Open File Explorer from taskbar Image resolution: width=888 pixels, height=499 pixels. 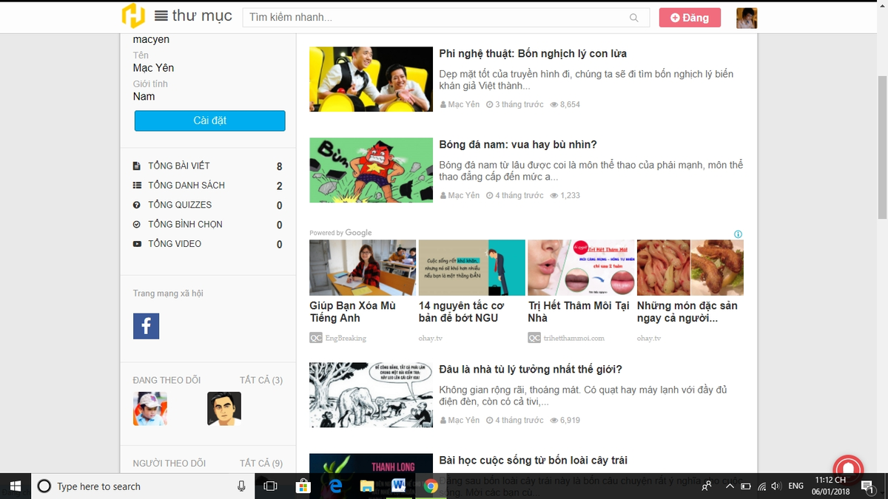(x=366, y=486)
